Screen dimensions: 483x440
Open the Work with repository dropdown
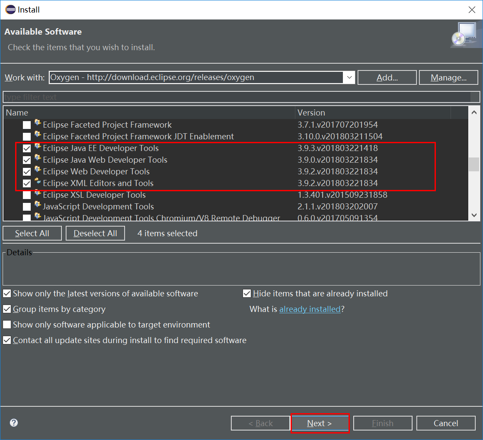349,77
